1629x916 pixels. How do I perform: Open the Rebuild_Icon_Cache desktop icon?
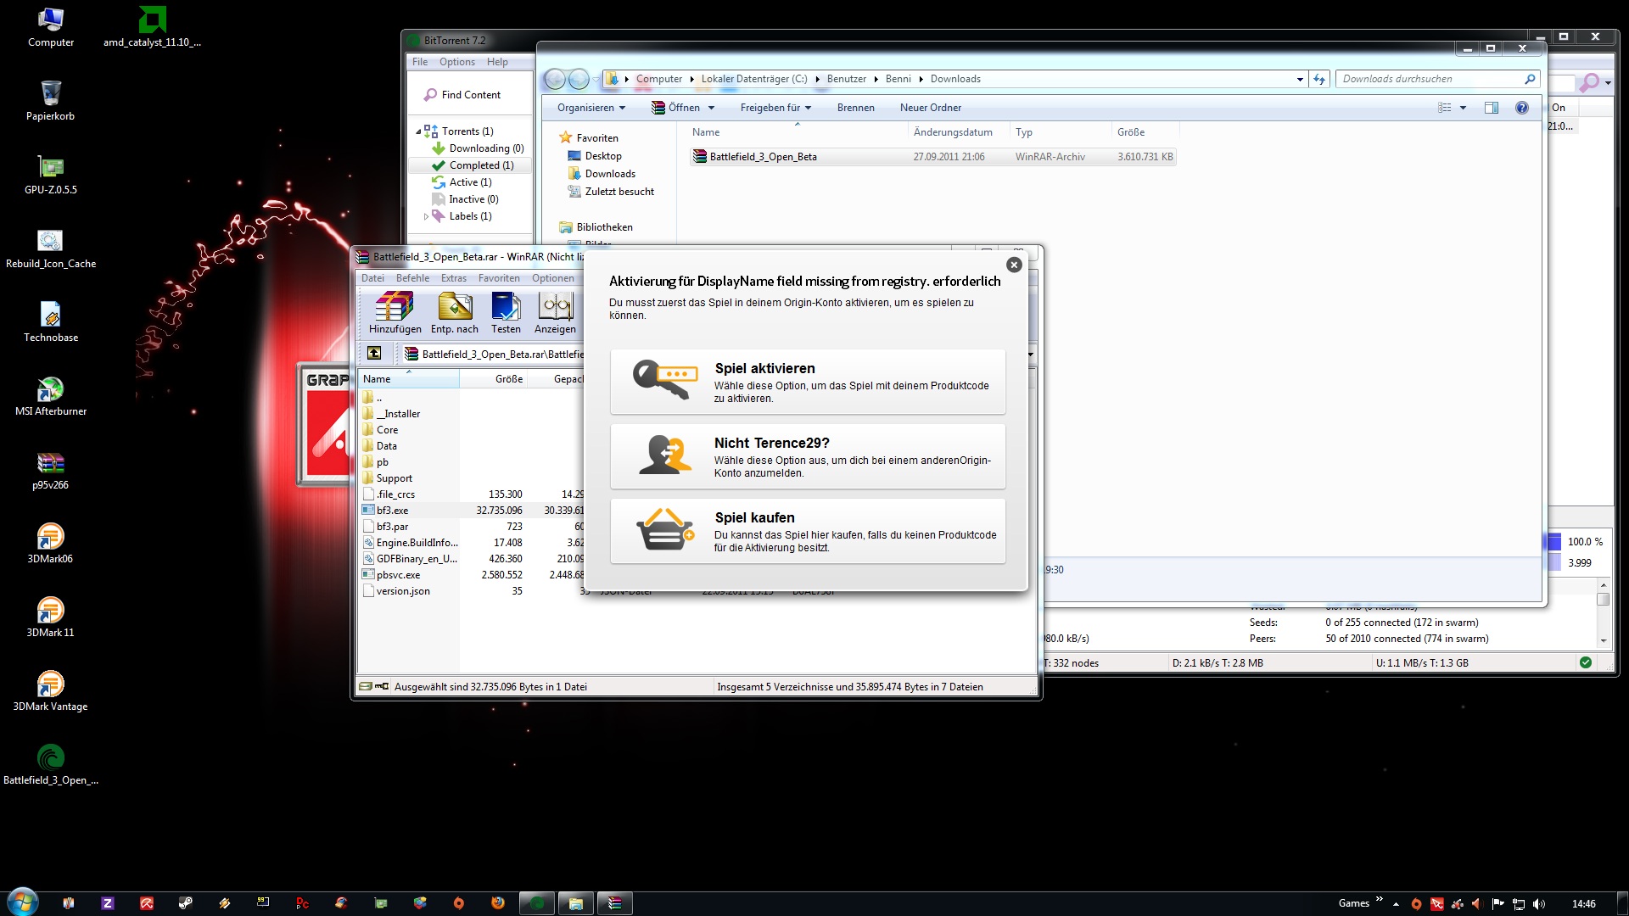(x=51, y=249)
